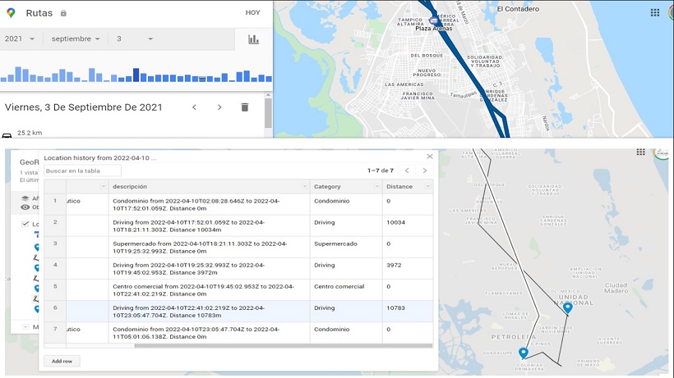Open the year 2021 dropdown

coord(21,39)
